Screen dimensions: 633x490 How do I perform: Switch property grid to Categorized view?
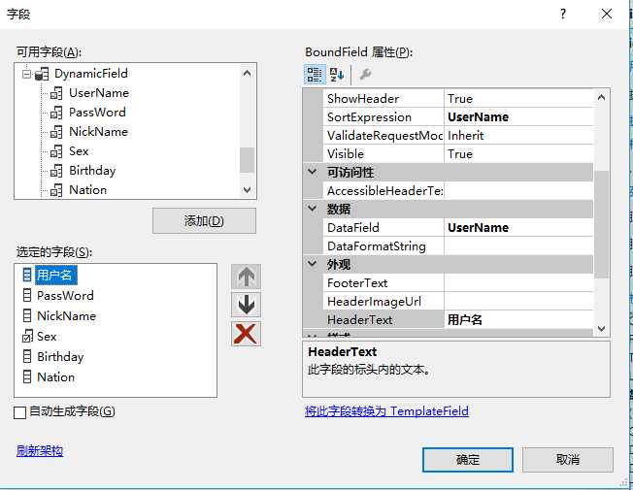pos(315,75)
